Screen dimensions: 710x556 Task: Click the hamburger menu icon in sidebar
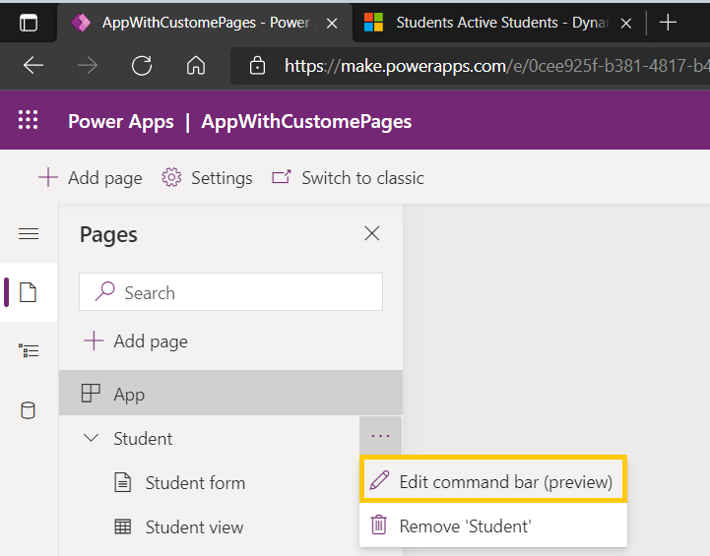29,234
